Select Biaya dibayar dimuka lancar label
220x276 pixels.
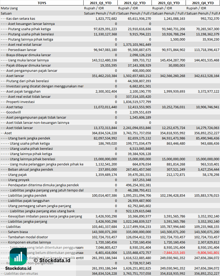pyautogui.click(x=29, y=55)
